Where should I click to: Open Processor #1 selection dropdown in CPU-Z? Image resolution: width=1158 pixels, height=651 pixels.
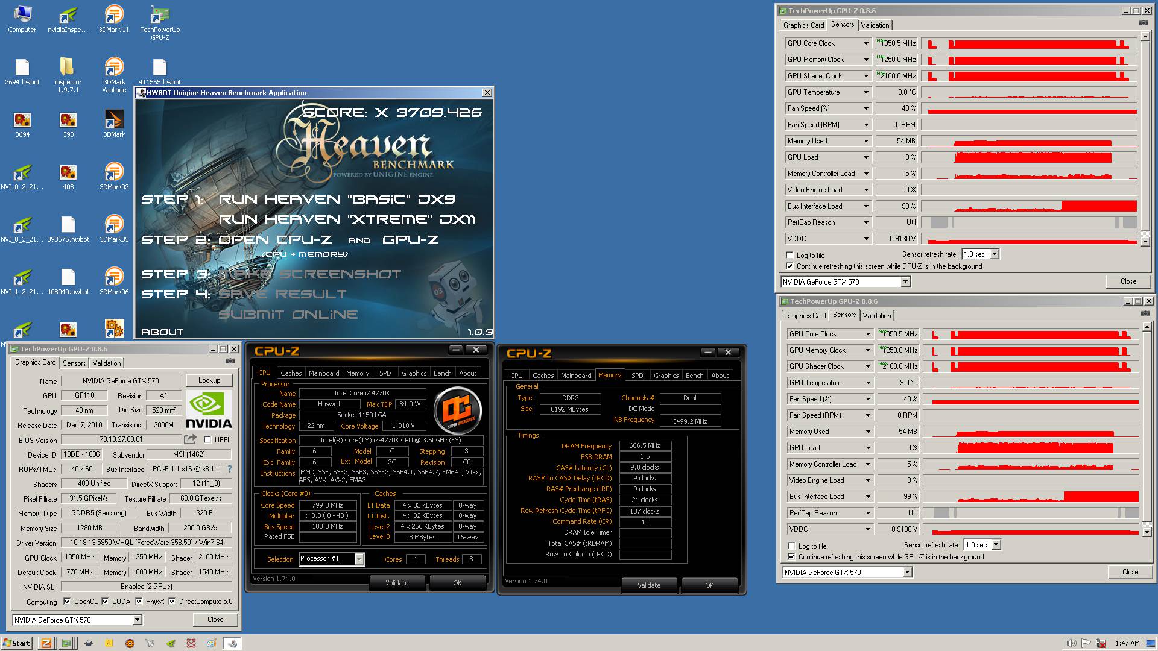[359, 559]
